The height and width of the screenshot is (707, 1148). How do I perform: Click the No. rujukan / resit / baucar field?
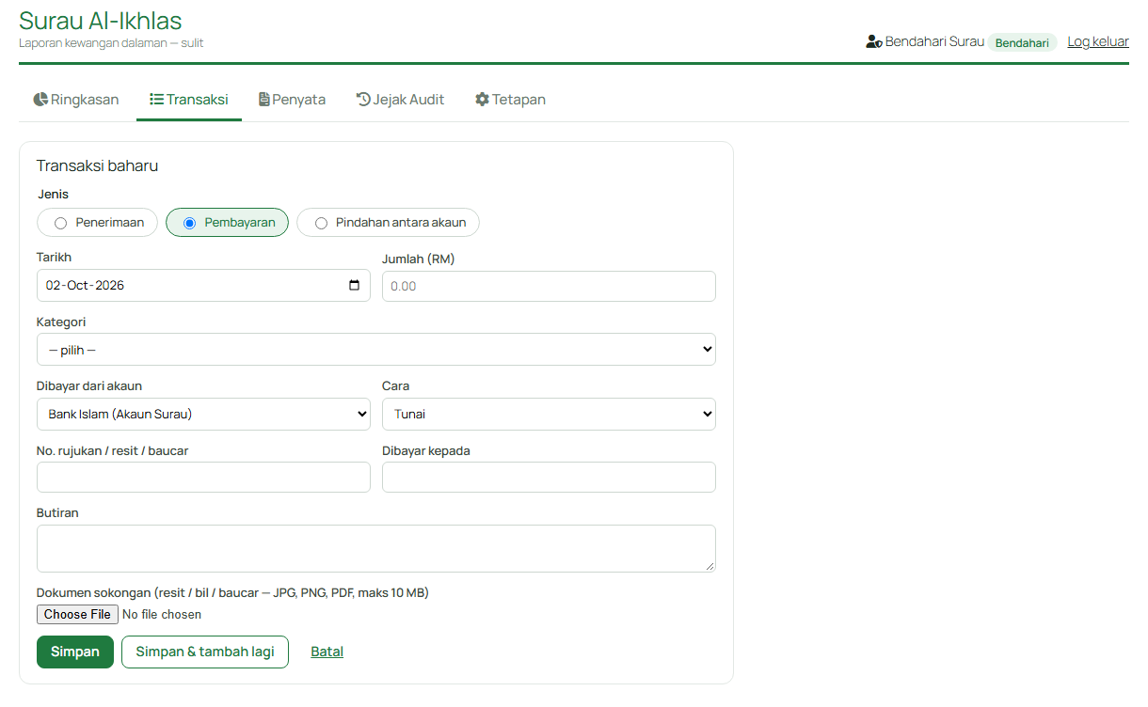click(x=203, y=477)
